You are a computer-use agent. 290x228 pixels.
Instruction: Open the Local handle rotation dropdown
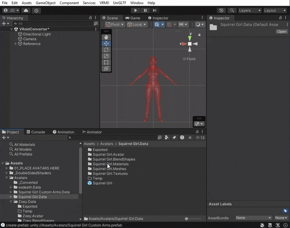point(137,24)
